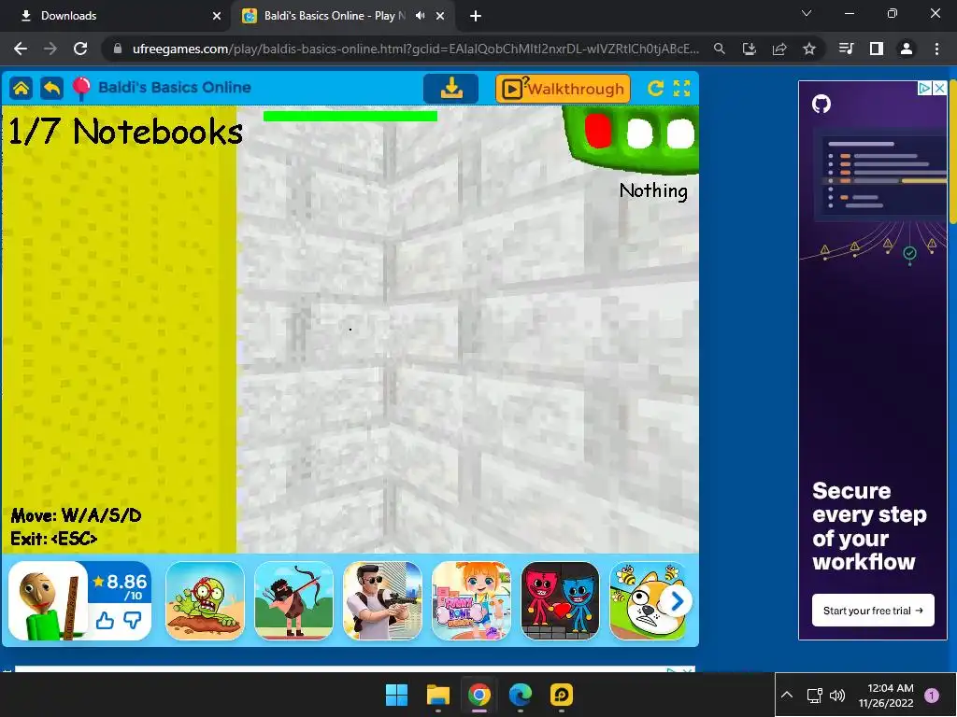The image size is (957, 717).
Task: Click the green stamina bar
Action: [350, 116]
